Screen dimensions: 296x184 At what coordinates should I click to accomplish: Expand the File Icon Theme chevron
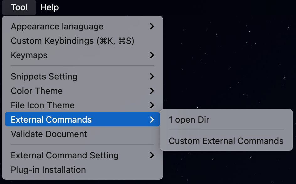tap(152, 105)
